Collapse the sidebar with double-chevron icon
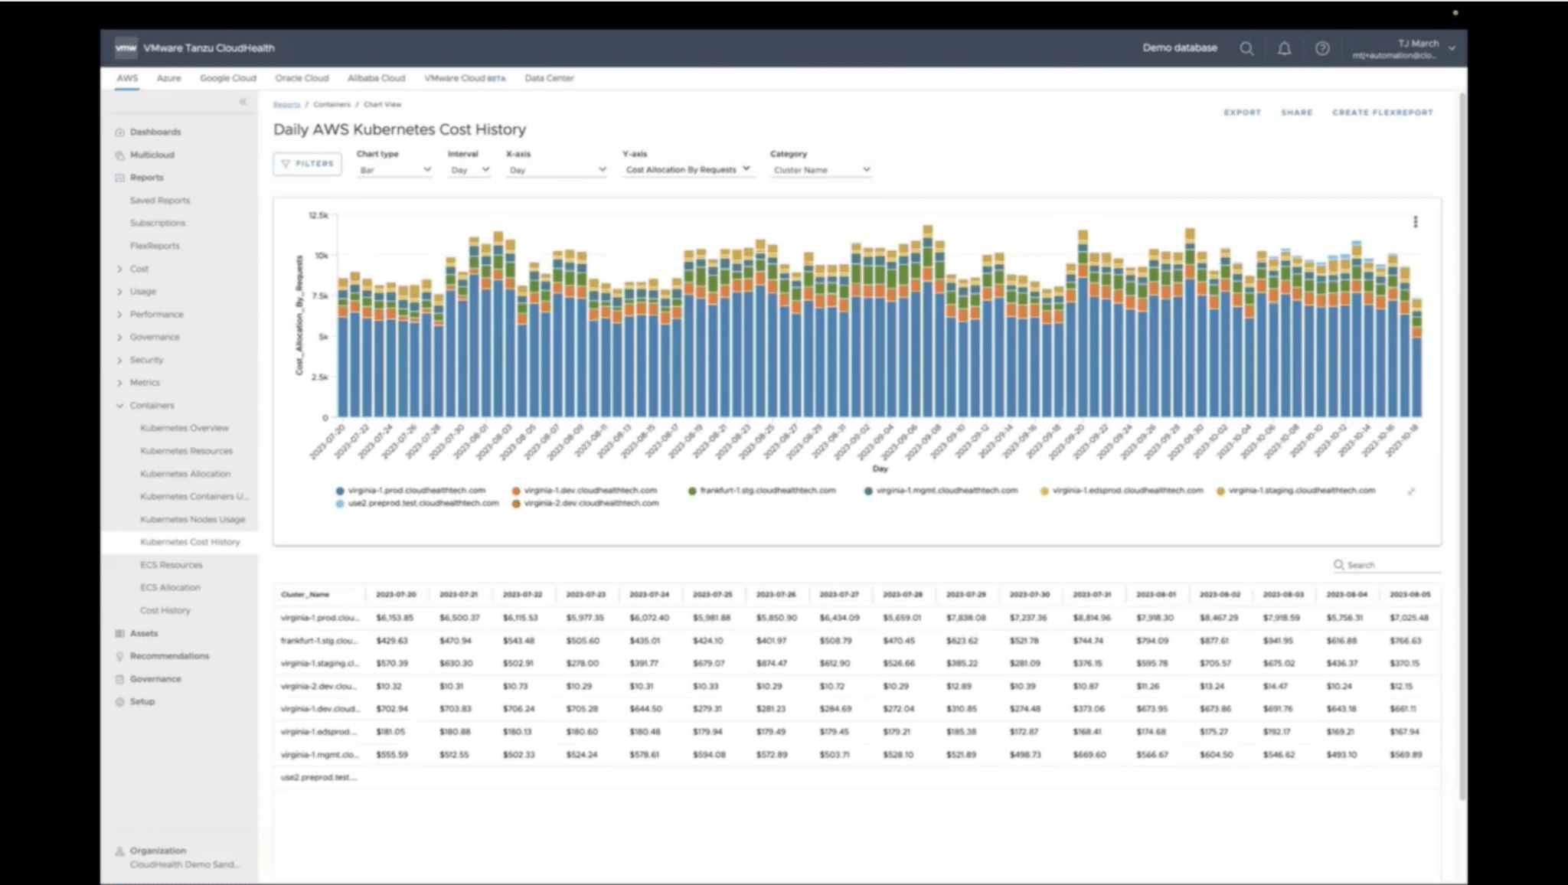Viewport: 1568px width, 885px height. (x=243, y=102)
